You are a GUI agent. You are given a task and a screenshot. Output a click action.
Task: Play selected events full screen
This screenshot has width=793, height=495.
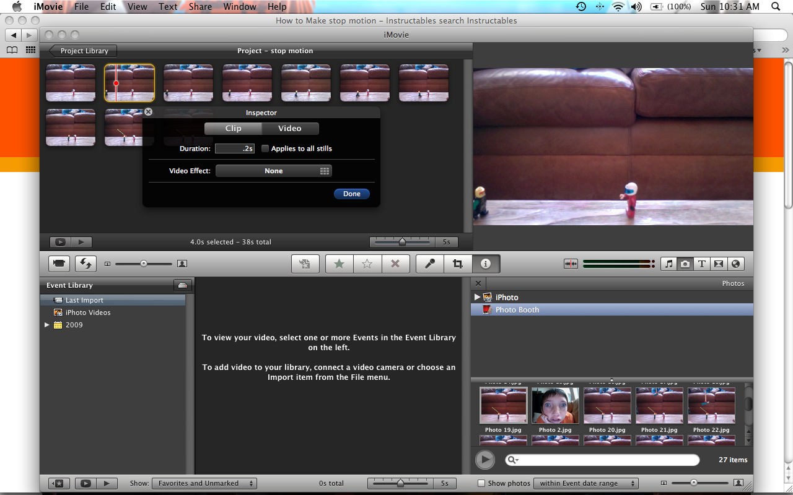pyautogui.click(x=86, y=483)
